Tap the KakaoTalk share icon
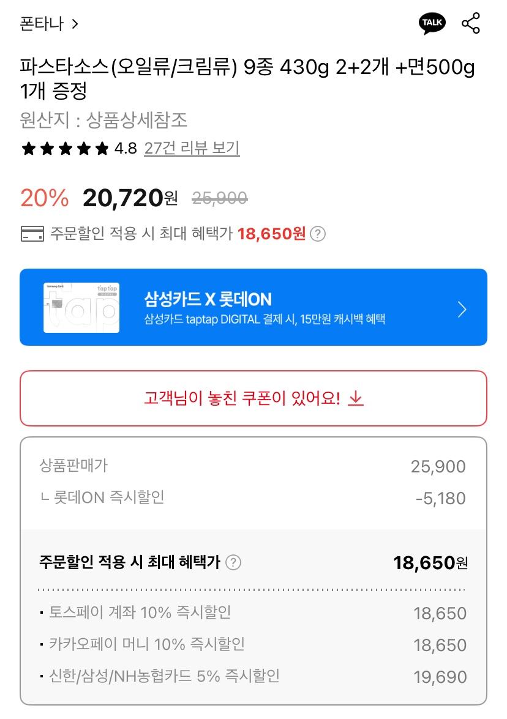 [x=432, y=24]
